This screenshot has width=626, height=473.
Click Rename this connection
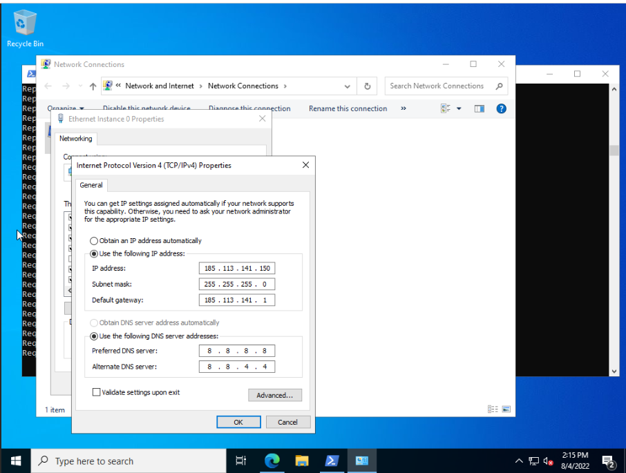tap(348, 108)
